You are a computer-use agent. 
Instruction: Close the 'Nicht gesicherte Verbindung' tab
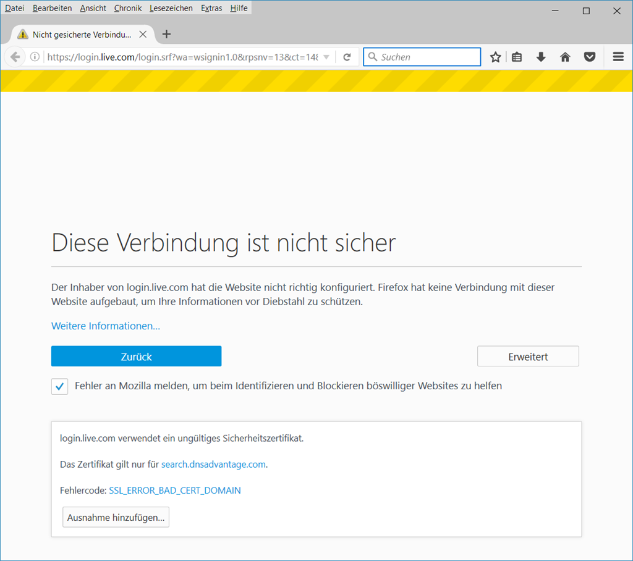[143, 35]
